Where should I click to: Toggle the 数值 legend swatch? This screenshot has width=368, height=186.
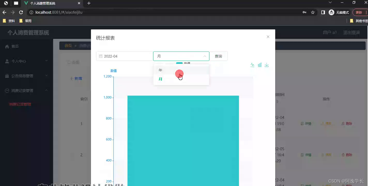tap(179, 63)
